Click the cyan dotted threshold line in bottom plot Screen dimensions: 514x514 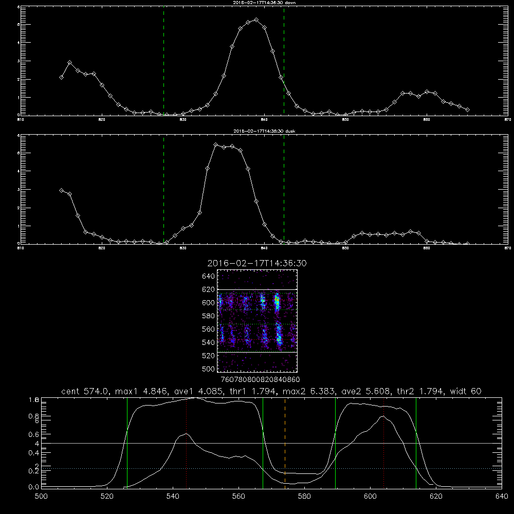click(271, 468)
